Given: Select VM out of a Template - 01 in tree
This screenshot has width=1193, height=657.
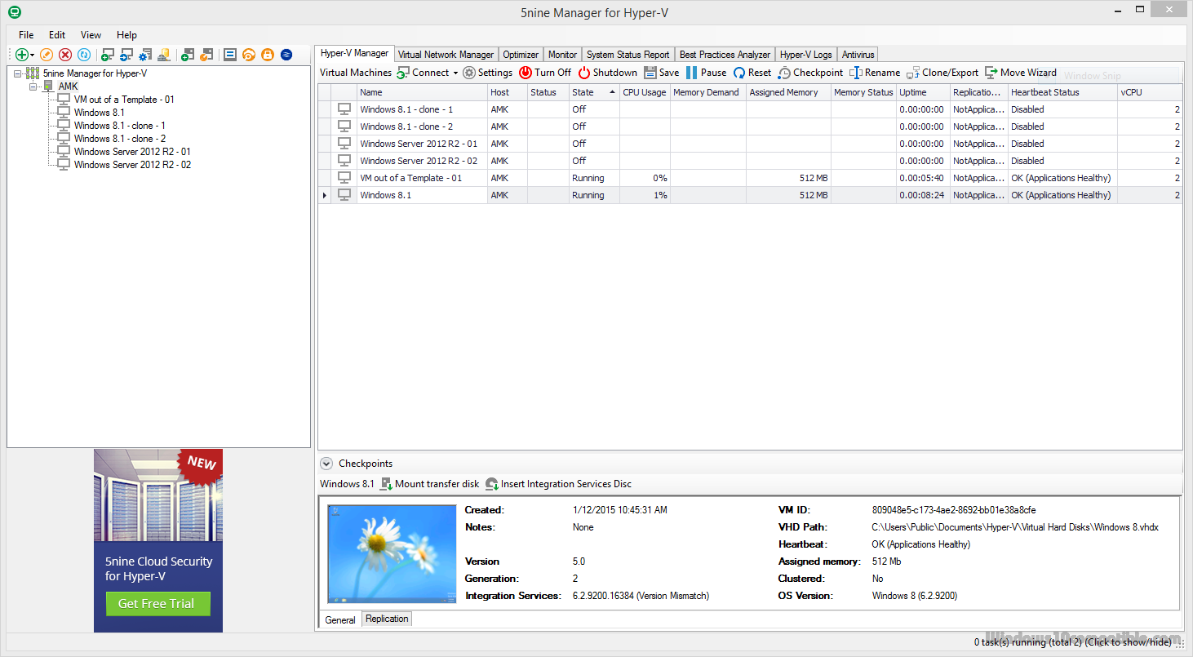Looking at the screenshot, I should pos(124,100).
